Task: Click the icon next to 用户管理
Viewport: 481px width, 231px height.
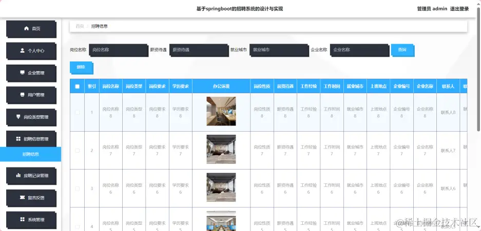Action: tap(22, 95)
